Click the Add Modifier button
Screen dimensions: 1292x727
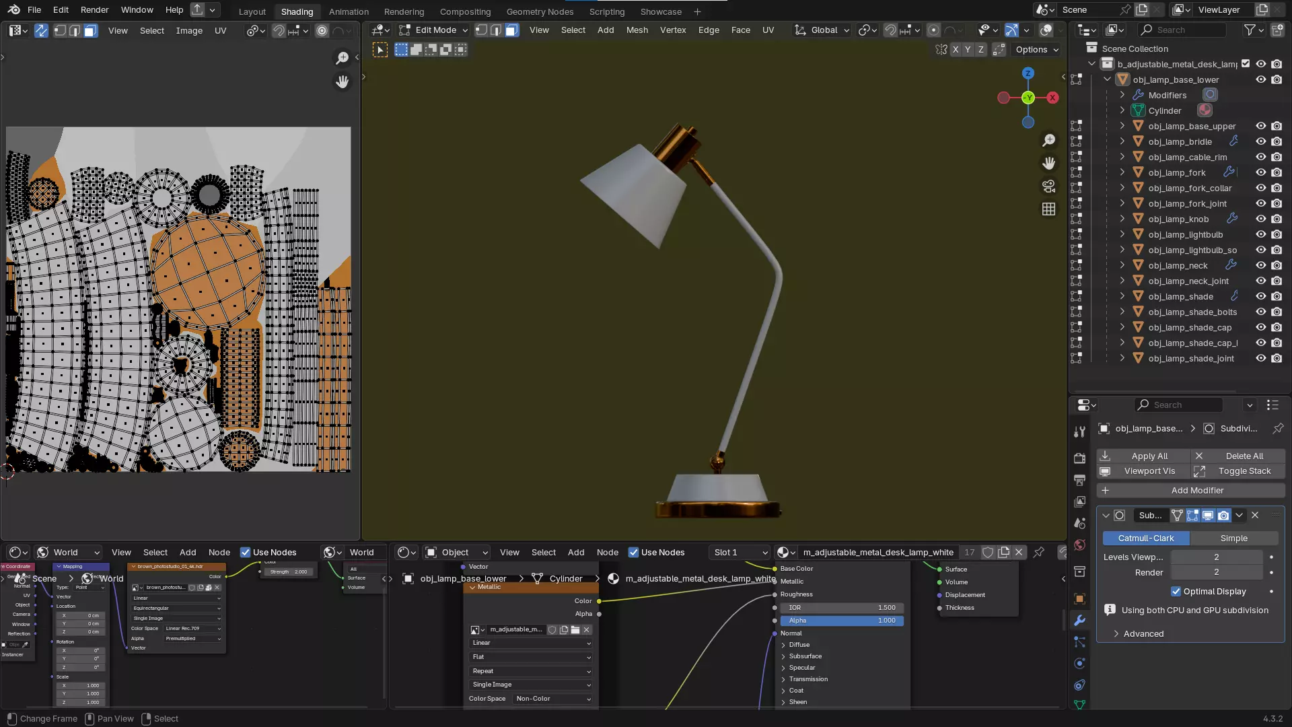pos(1190,491)
